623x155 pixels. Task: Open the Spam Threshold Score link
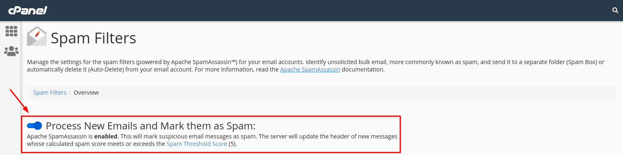[197, 144]
